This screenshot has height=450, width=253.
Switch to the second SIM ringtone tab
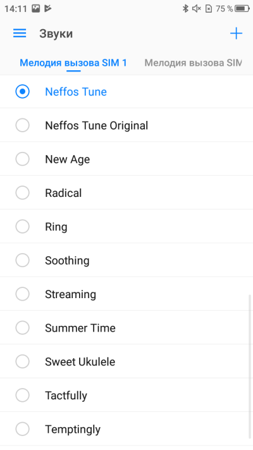[193, 63]
